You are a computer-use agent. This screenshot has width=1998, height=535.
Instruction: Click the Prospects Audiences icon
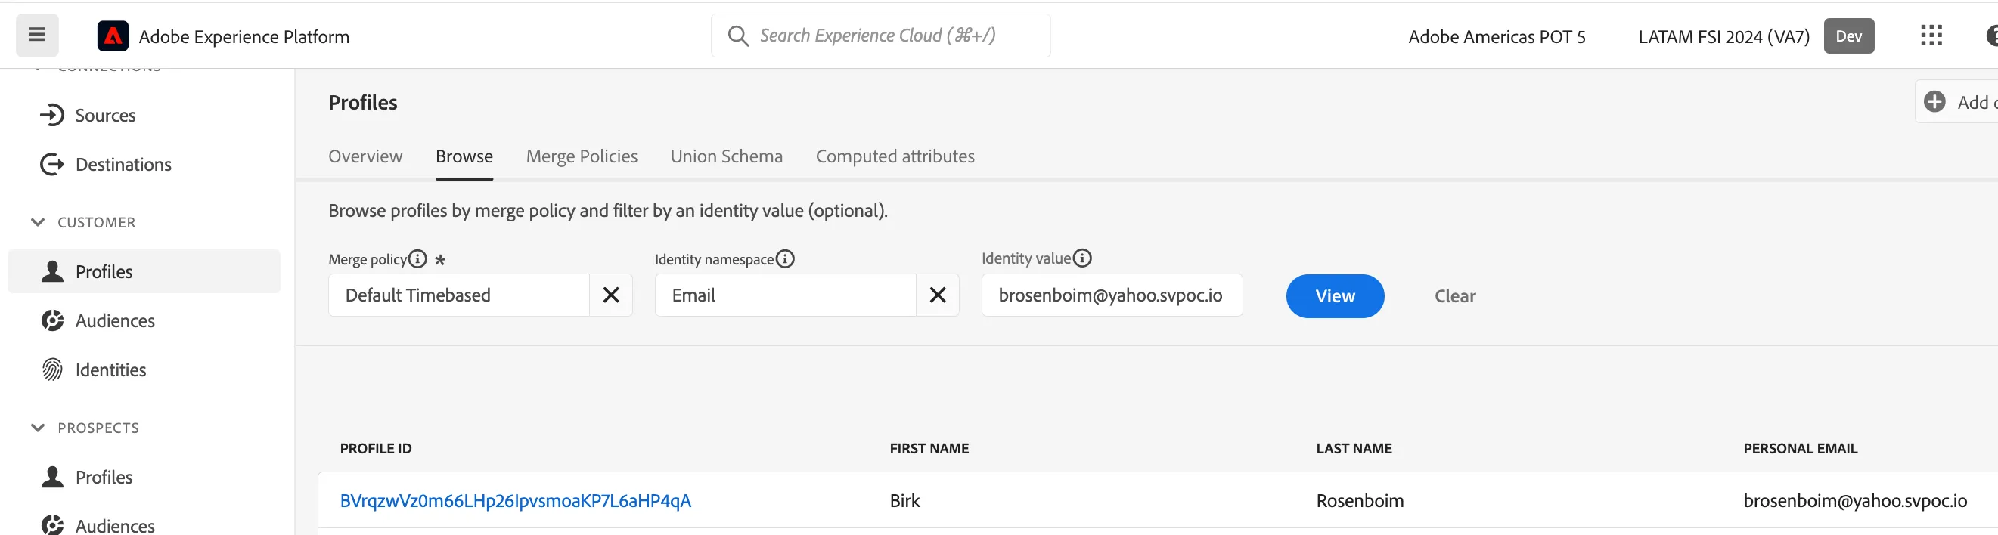point(52,525)
